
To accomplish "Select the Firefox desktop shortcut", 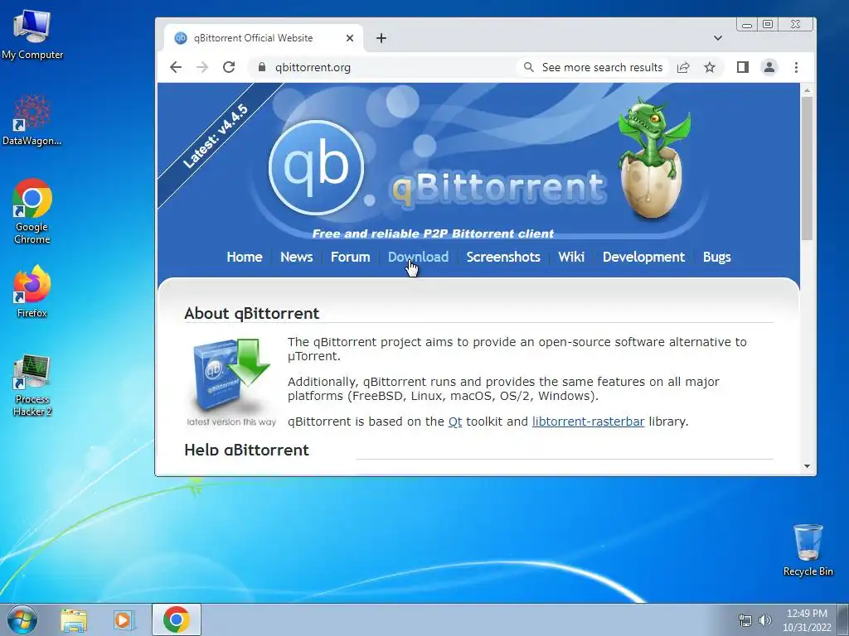I will tap(32, 291).
